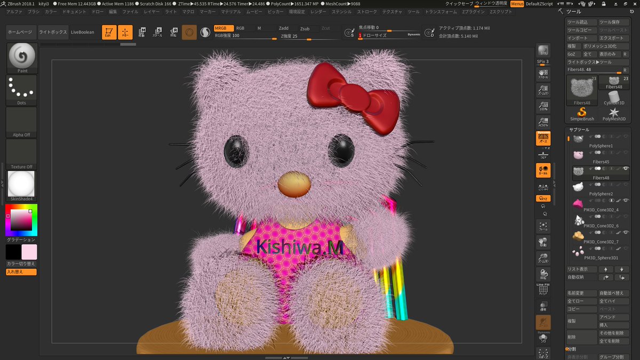Adjust the RGB強度 intensity slider

245,36
